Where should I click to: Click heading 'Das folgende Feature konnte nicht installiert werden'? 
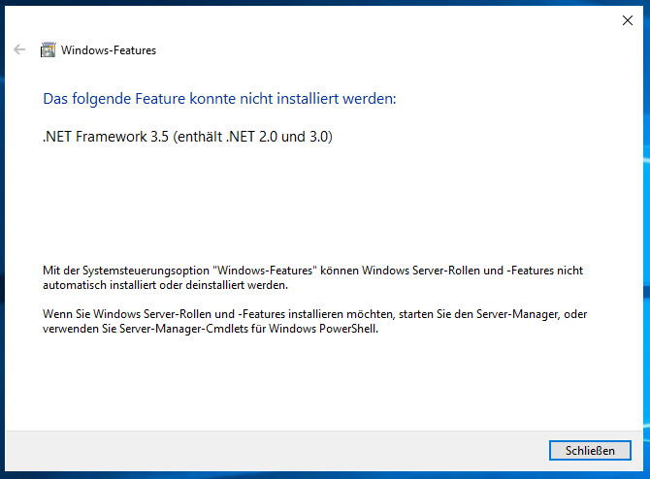click(219, 99)
